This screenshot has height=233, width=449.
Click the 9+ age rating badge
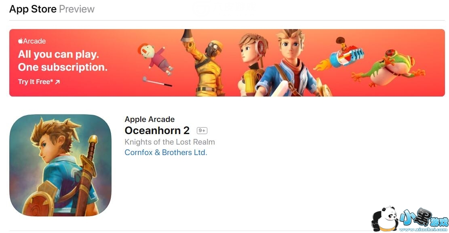coord(202,131)
